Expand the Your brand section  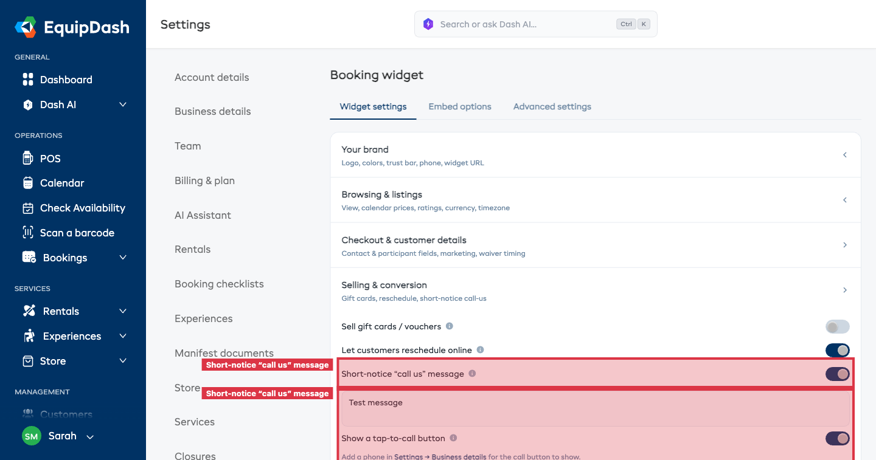pyautogui.click(x=596, y=155)
